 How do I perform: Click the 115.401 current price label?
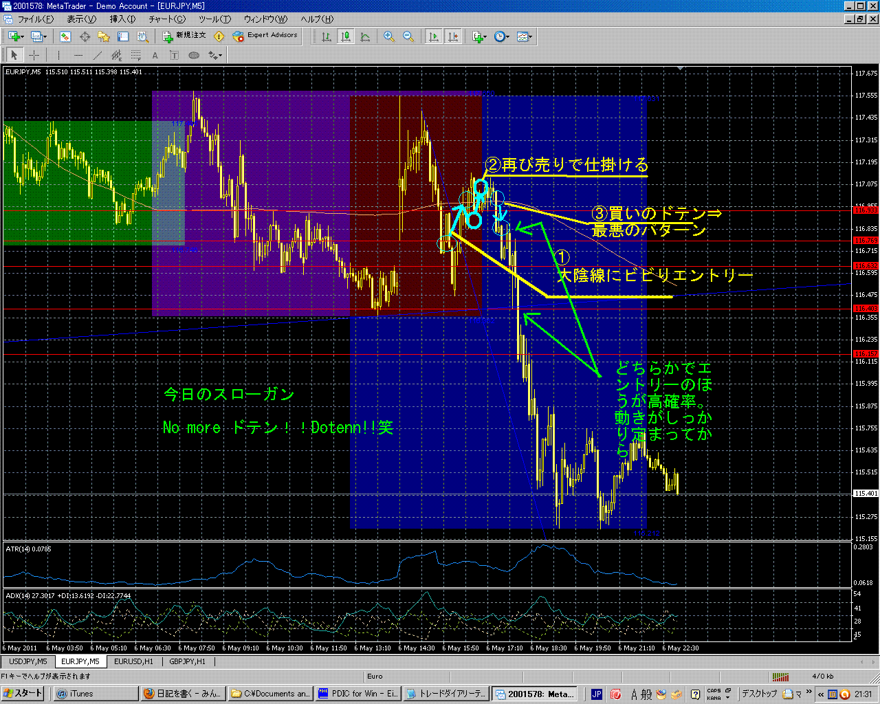866,494
